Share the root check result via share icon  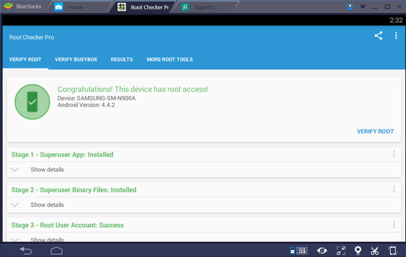click(378, 36)
